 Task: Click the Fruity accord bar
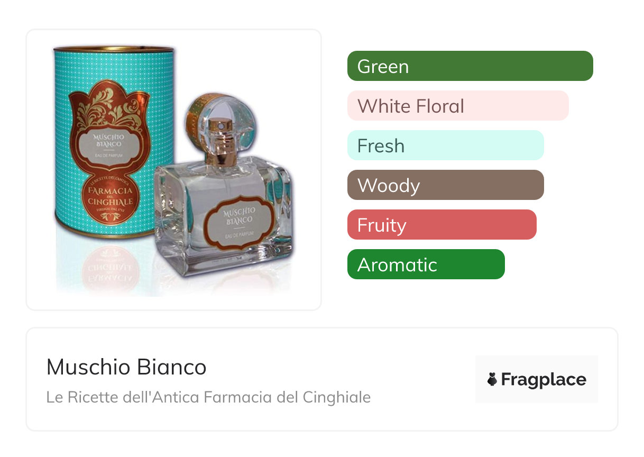click(442, 225)
